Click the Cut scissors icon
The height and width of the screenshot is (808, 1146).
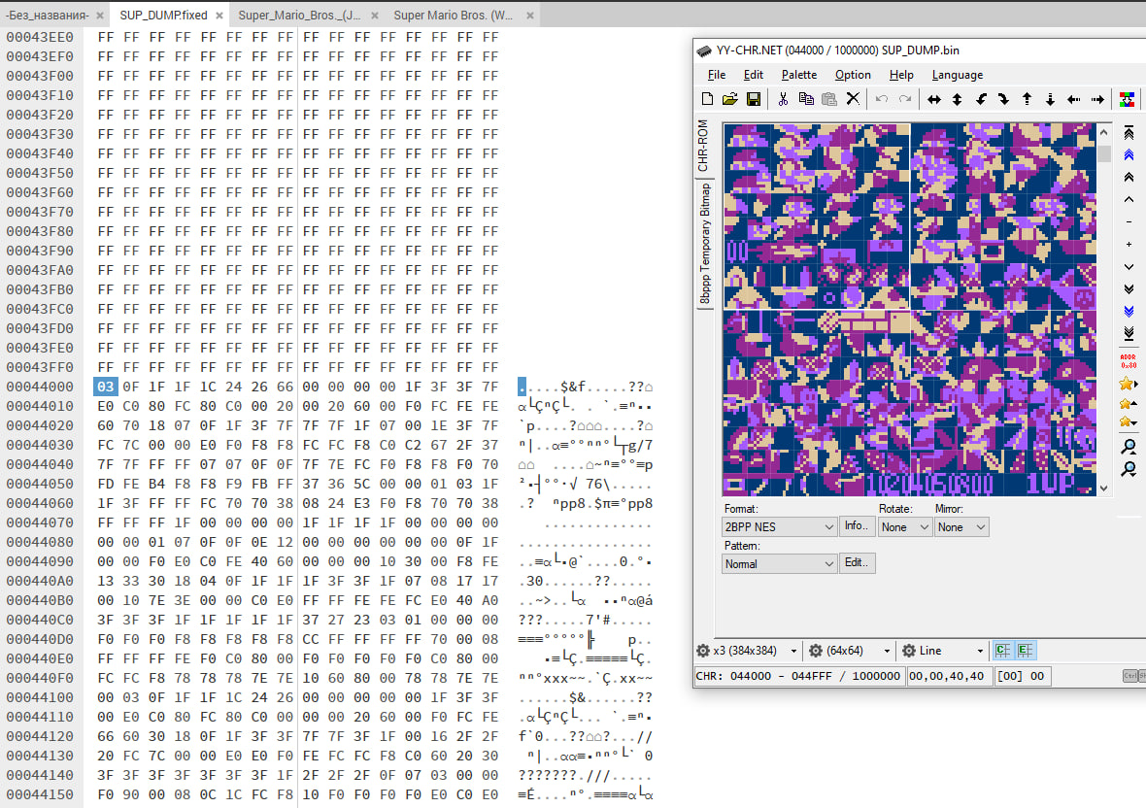pos(782,99)
